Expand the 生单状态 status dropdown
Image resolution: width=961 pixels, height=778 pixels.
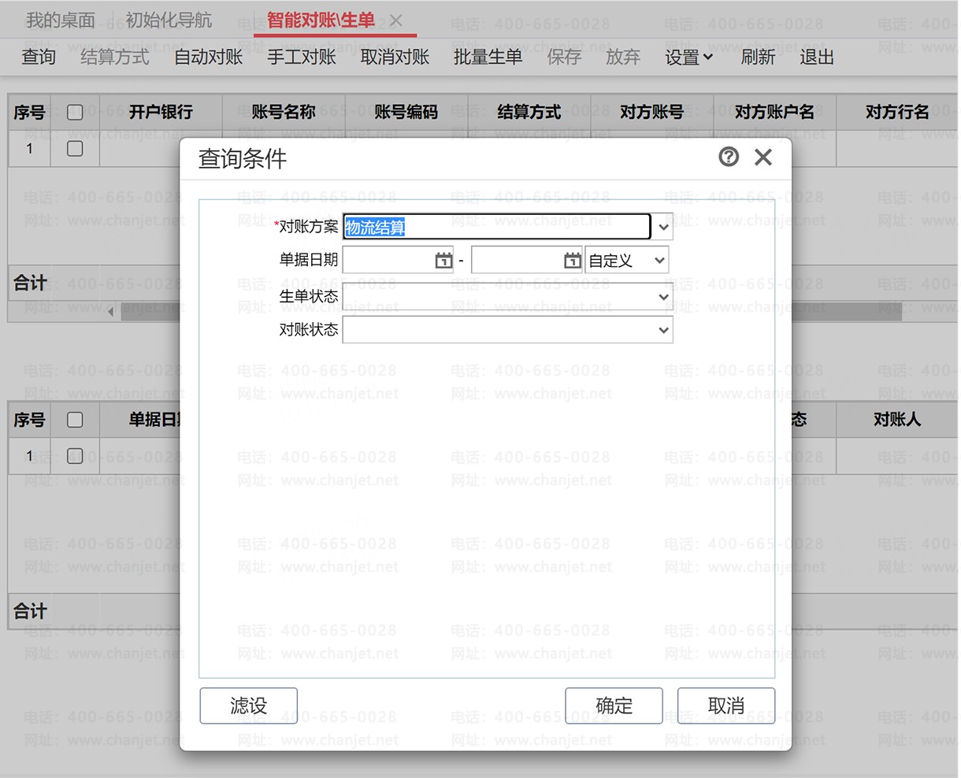(x=663, y=296)
